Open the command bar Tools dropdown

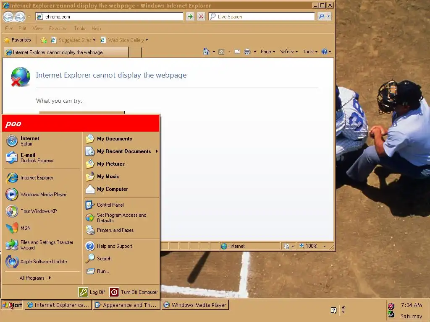coord(310,52)
